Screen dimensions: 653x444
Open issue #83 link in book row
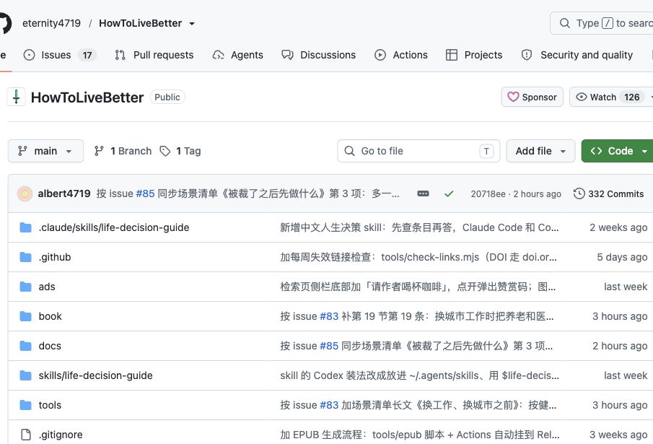[329, 316]
